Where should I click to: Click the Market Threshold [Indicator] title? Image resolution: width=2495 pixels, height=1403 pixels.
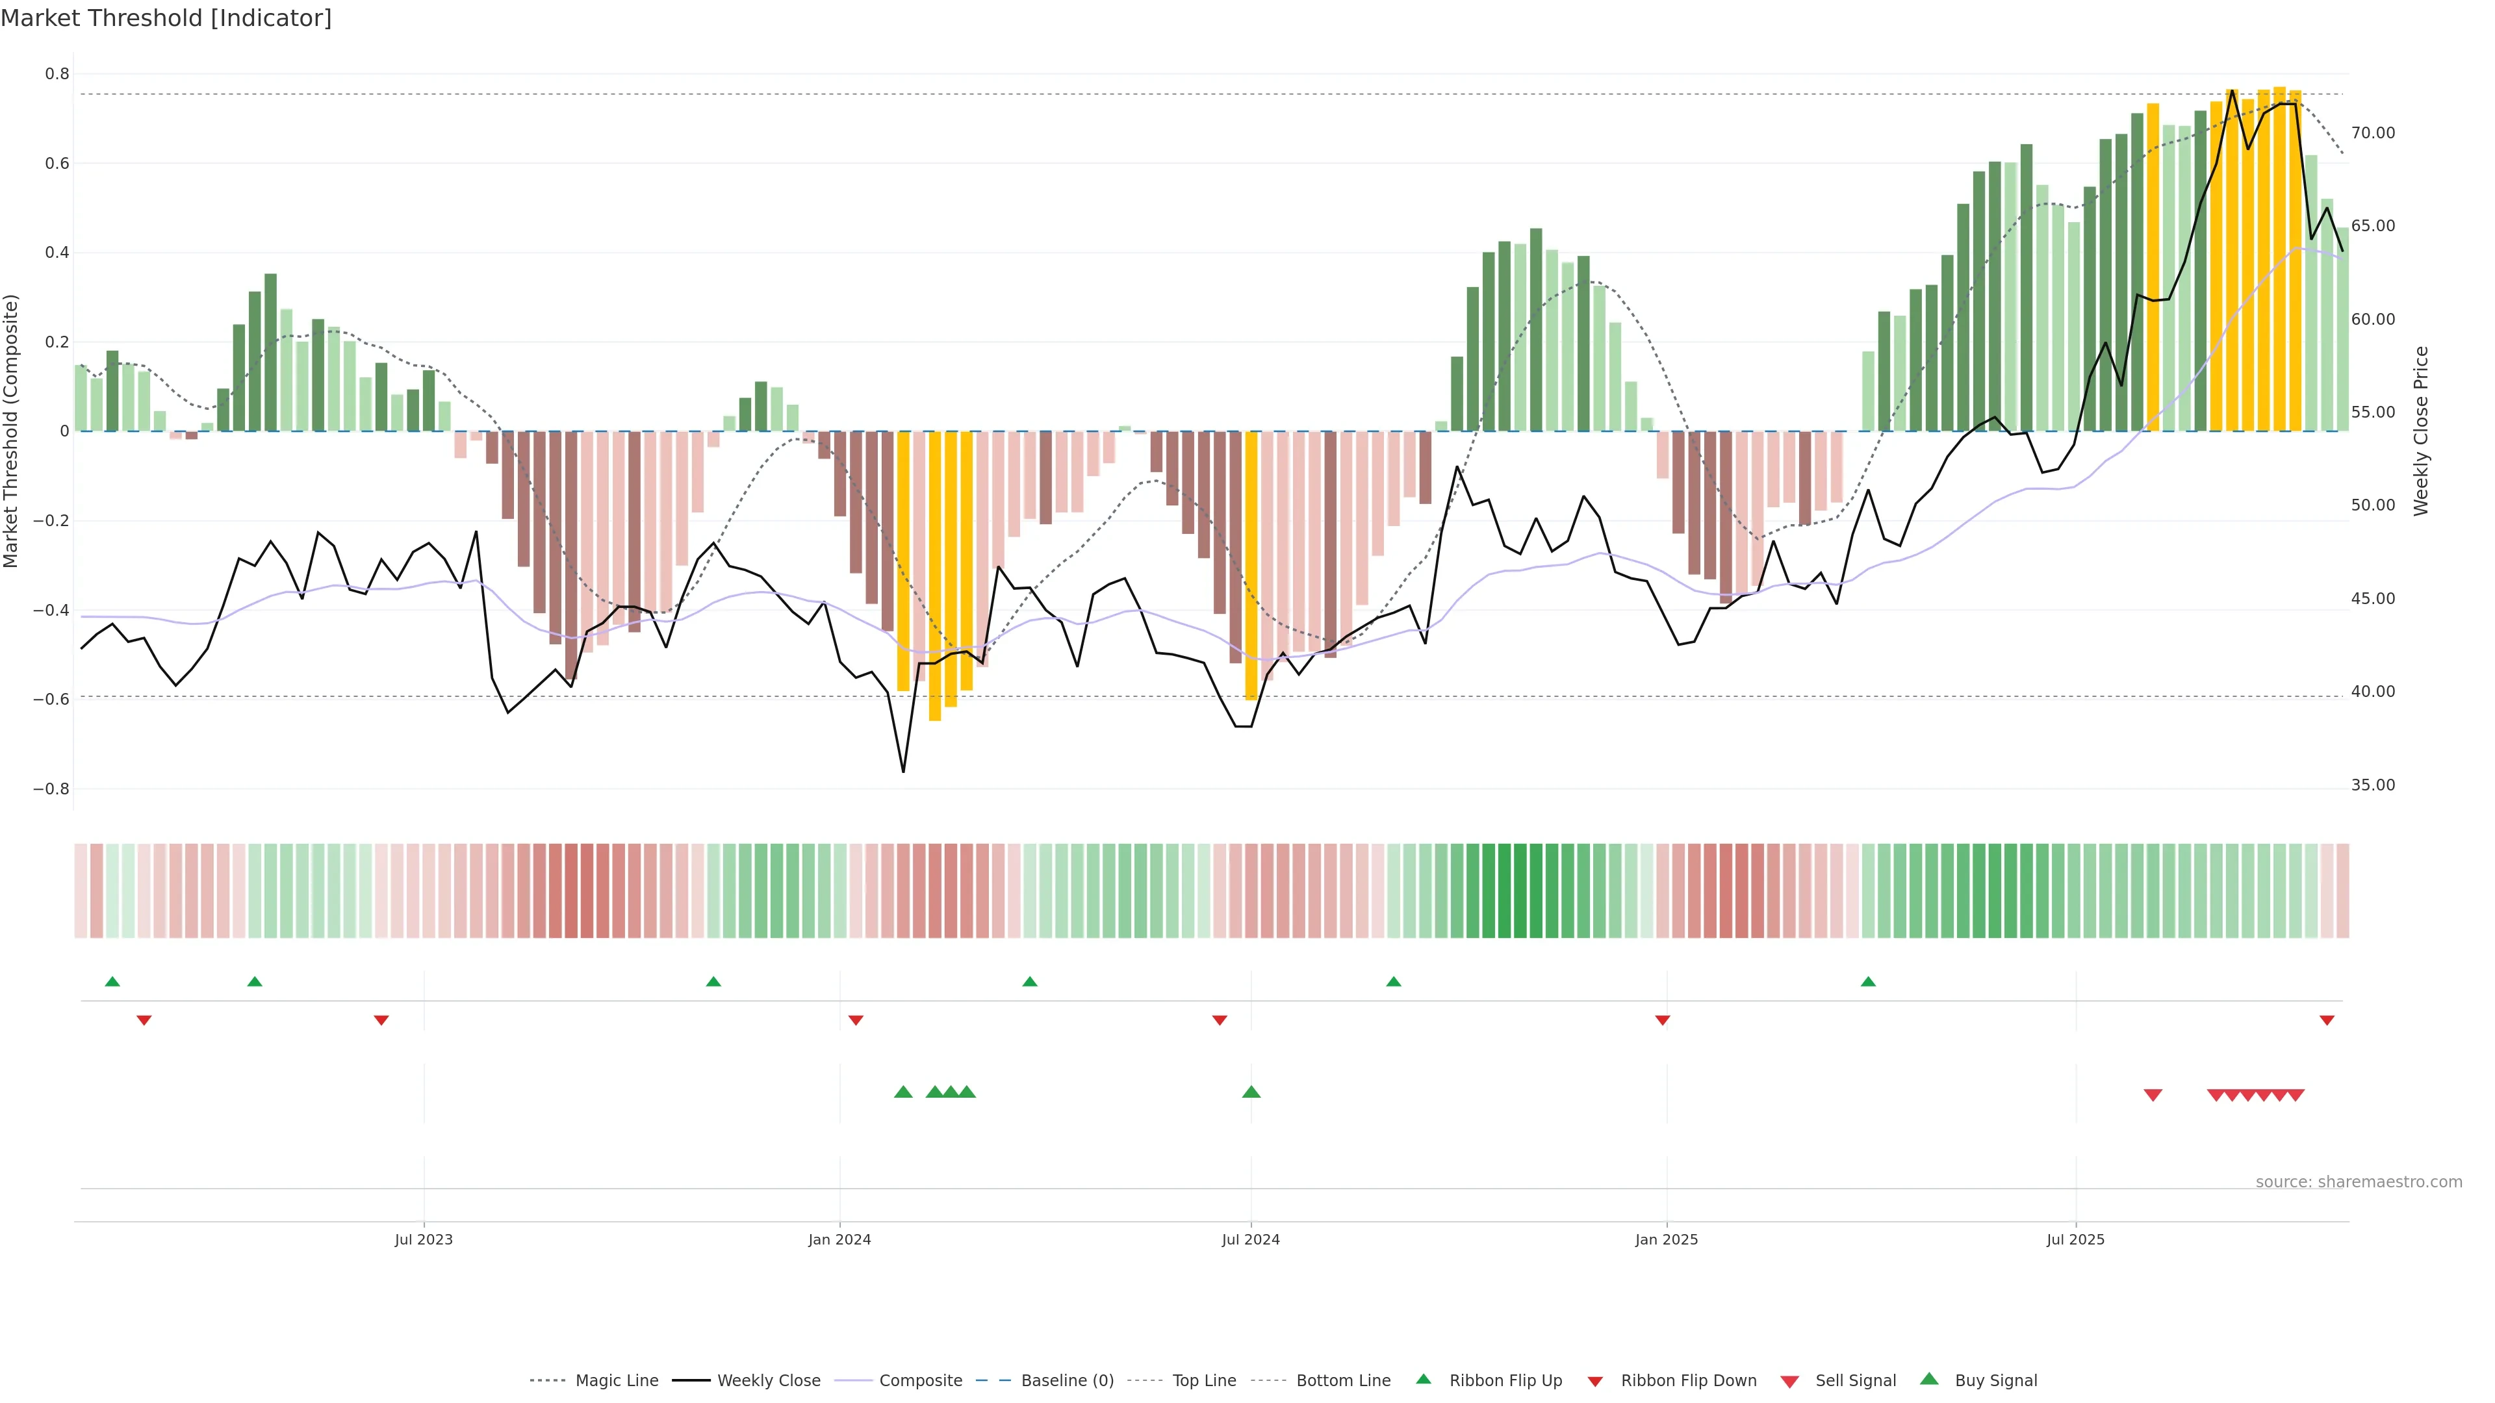click(x=166, y=18)
